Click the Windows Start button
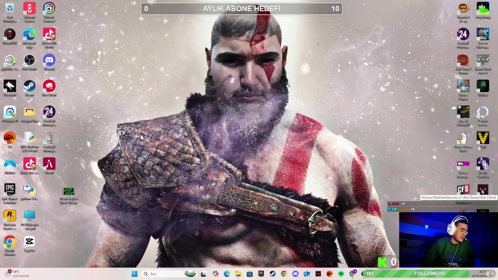This screenshot has width=498, height=280. click(134, 274)
